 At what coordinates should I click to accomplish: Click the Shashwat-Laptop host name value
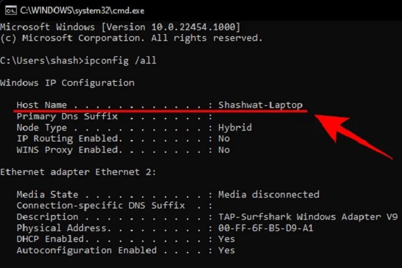coord(261,105)
